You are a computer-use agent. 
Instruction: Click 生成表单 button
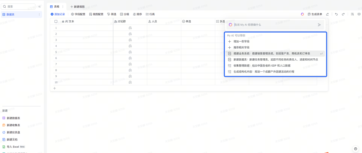[x=315, y=14]
